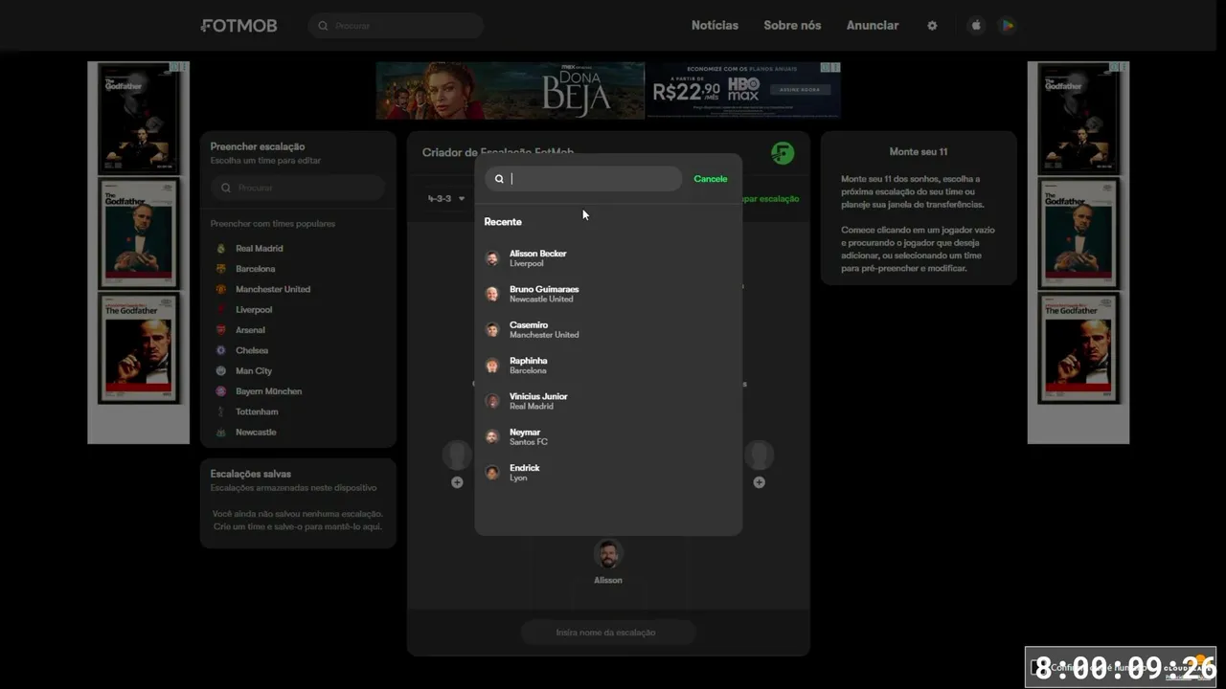Open Sobre nós in top navigation
The width and height of the screenshot is (1226, 689).
pos(792,26)
